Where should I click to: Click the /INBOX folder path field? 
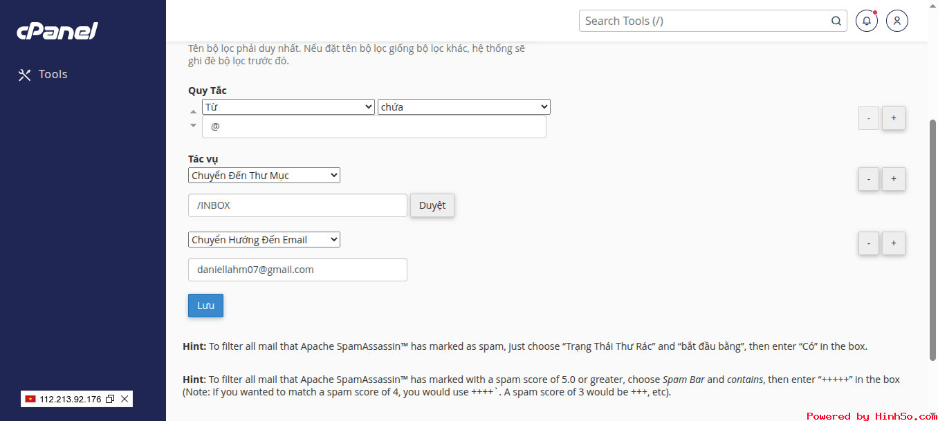[x=297, y=205]
